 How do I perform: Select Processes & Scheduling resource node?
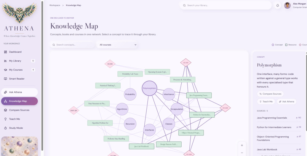coord(182,80)
